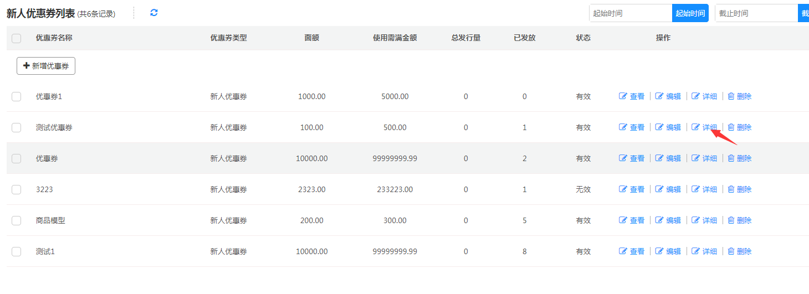
Task: Click the 查看 icon for the 优惠券 row
Action: (x=623, y=158)
